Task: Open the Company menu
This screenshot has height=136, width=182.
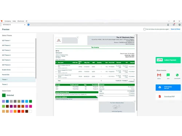Action: point(8,21)
